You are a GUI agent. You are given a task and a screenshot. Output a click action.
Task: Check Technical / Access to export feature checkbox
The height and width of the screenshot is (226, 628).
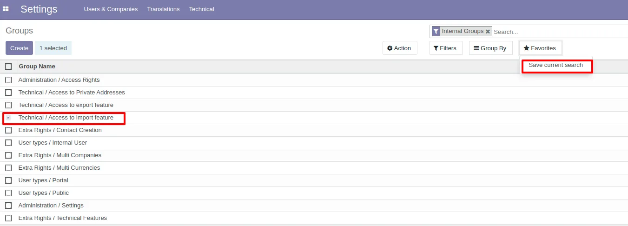[x=8, y=105]
